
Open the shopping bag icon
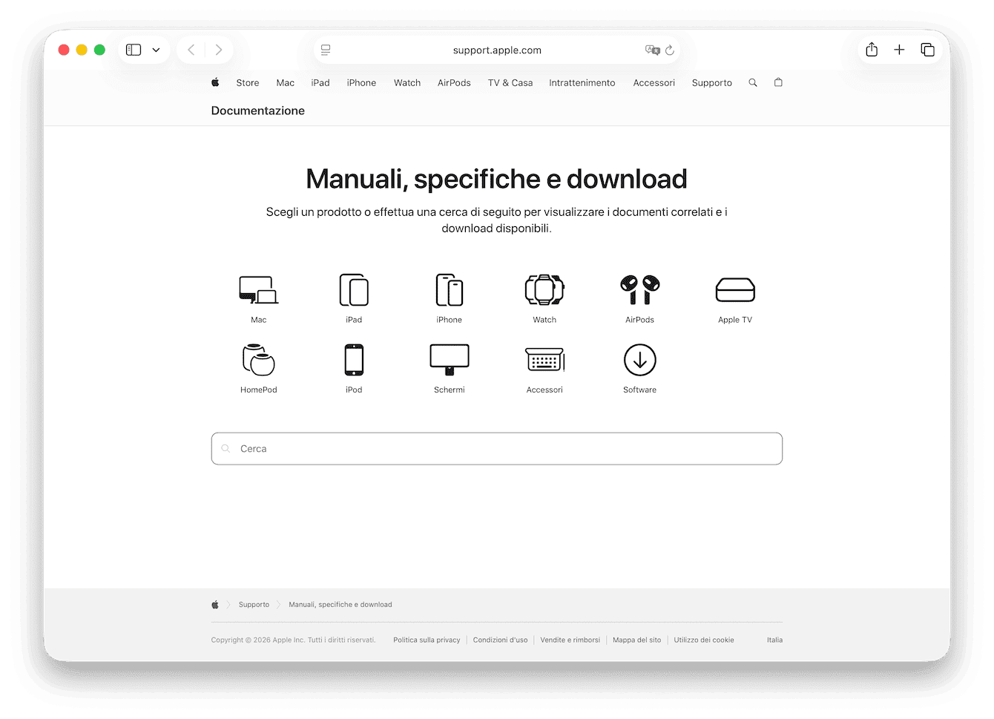[778, 82]
